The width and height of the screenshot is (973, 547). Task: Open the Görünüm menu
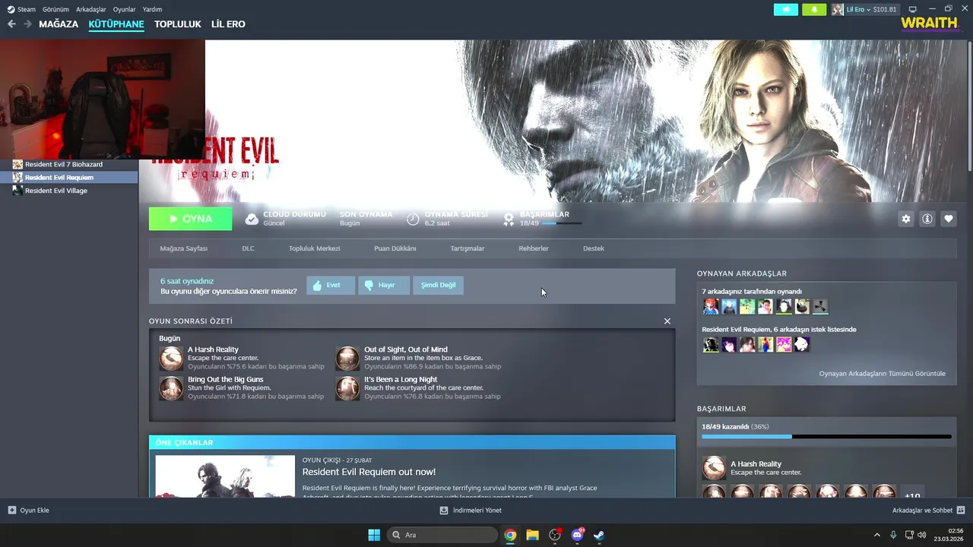point(56,9)
